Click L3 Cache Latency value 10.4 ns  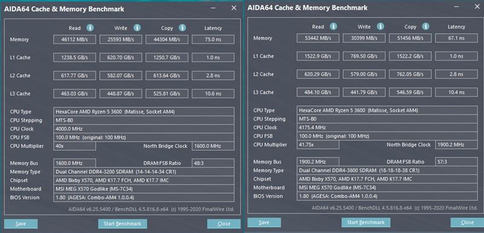click(x=456, y=92)
